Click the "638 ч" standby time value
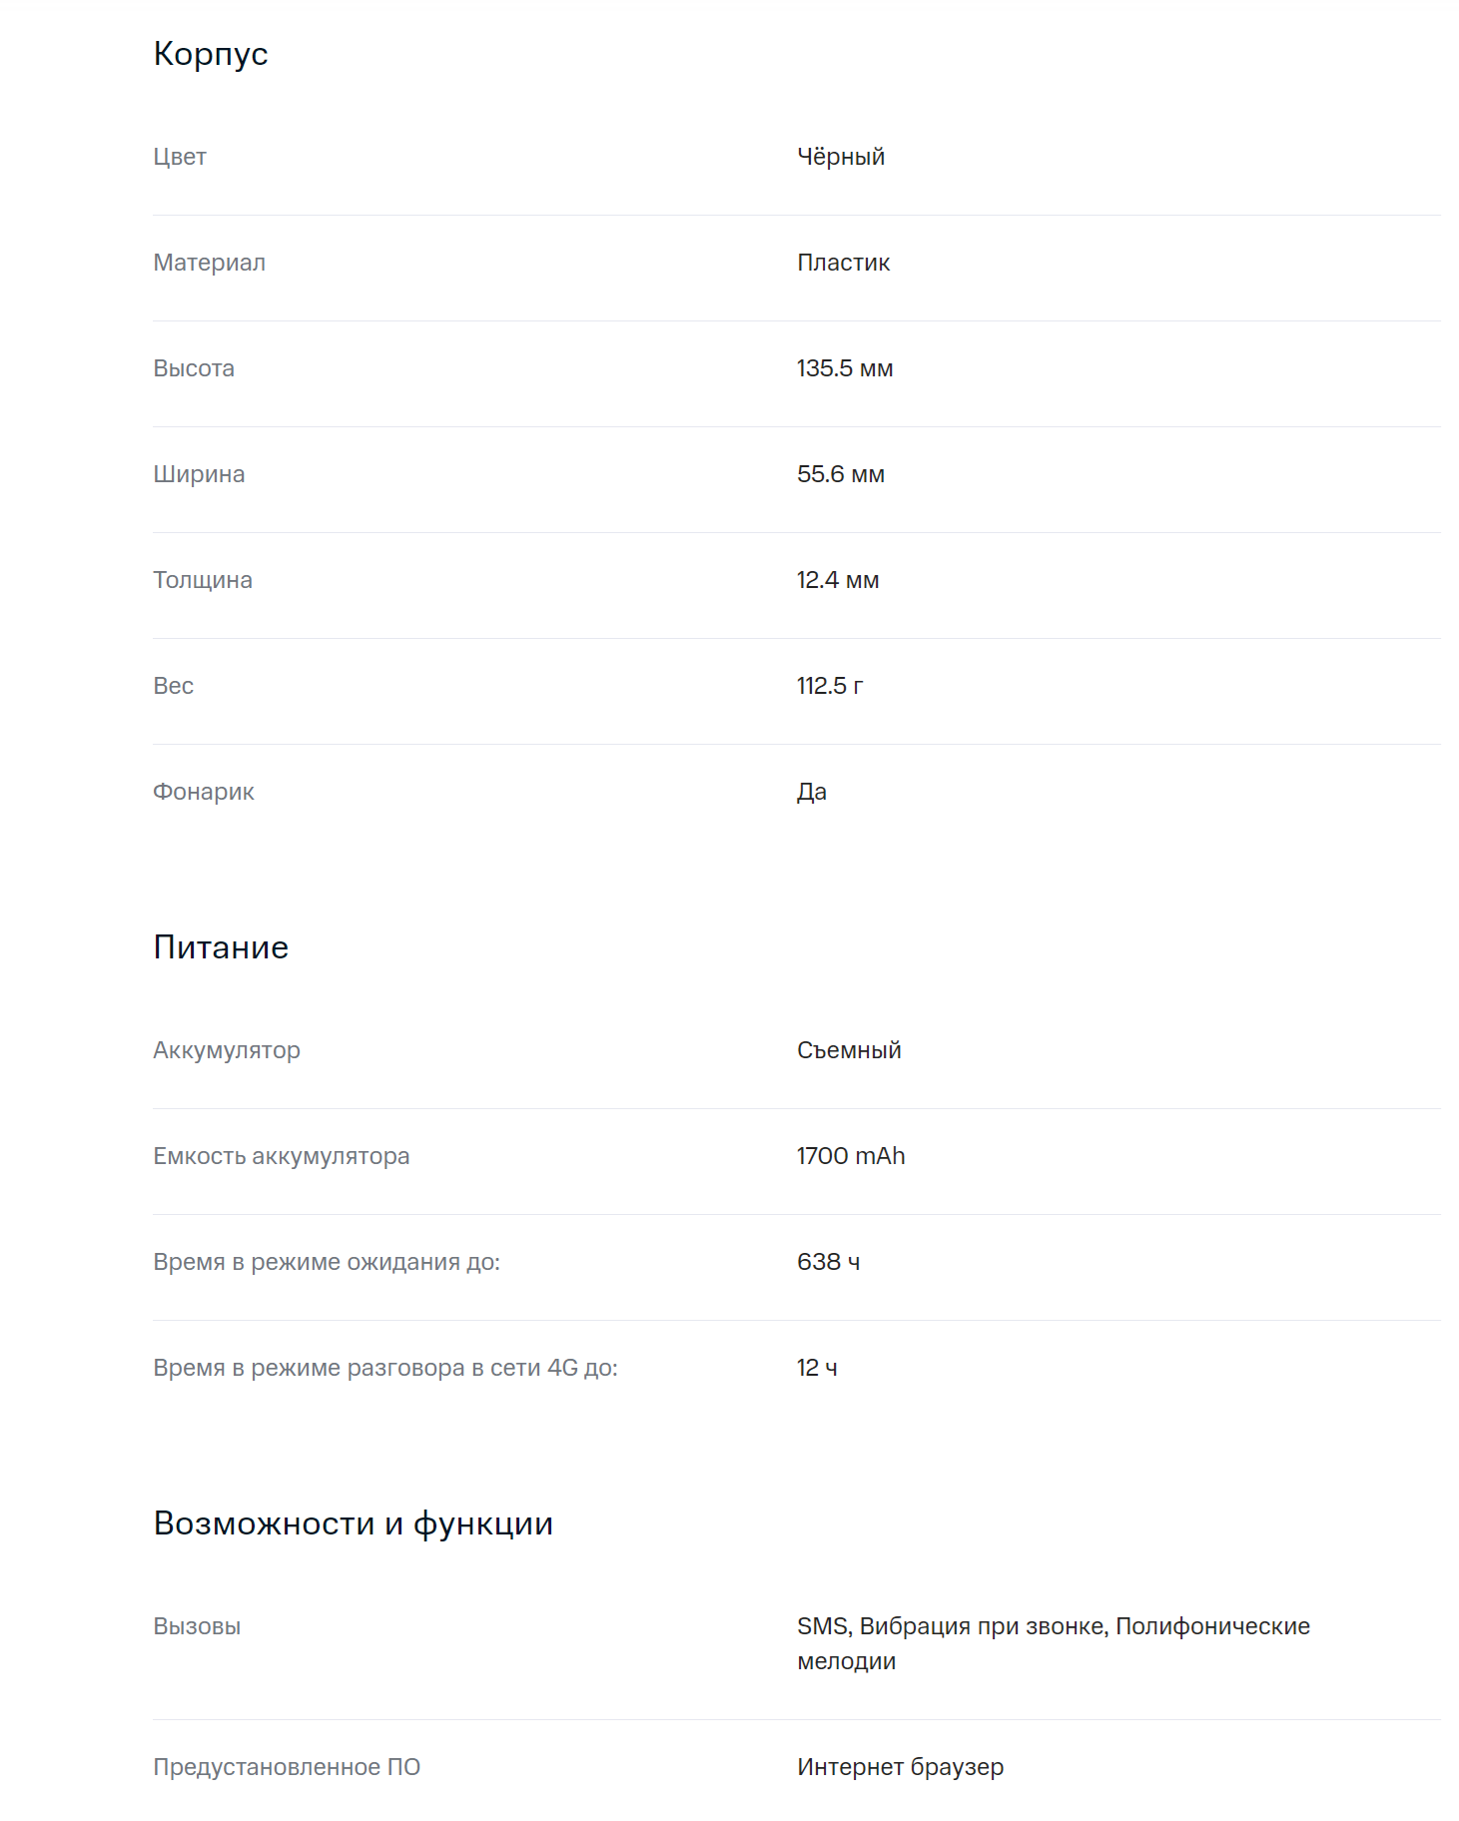The width and height of the screenshot is (1459, 1821). pyautogui.click(x=828, y=1262)
